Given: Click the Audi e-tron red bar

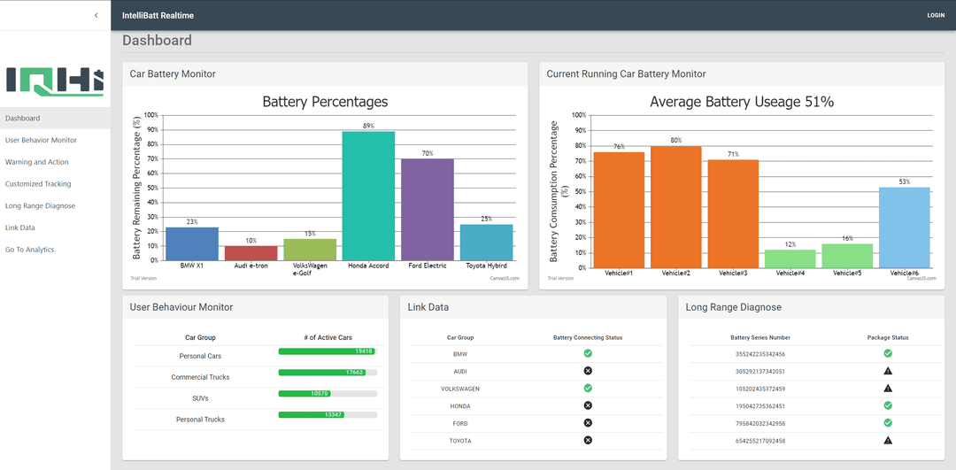Looking at the screenshot, I should click(251, 253).
